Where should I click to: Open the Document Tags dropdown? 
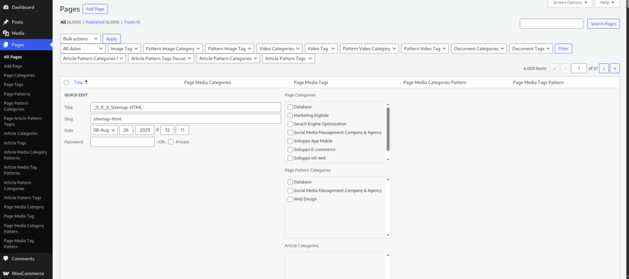point(531,49)
